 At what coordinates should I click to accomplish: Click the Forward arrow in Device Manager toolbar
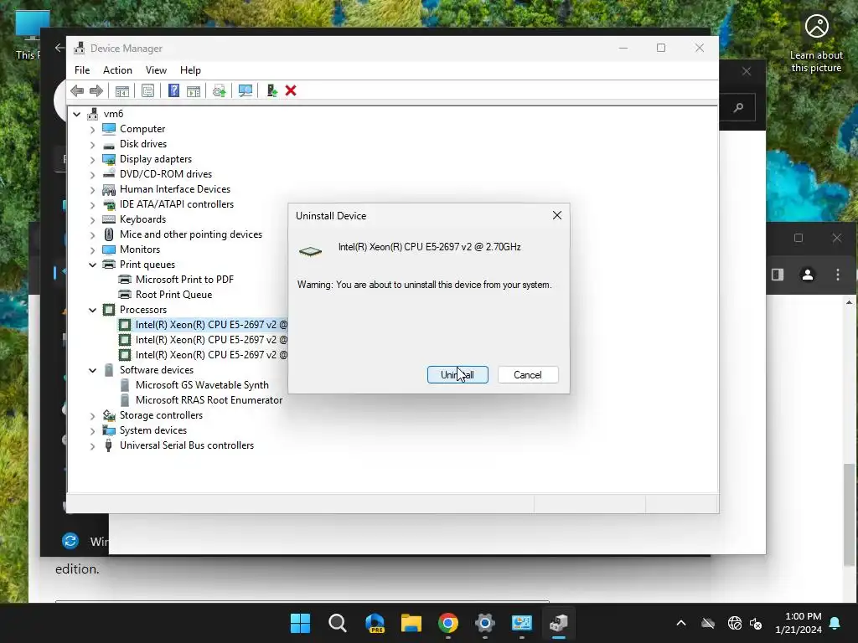pos(96,90)
